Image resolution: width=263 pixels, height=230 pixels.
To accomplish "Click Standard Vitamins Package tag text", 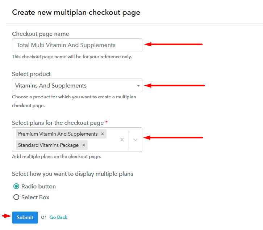I will (48, 145).
